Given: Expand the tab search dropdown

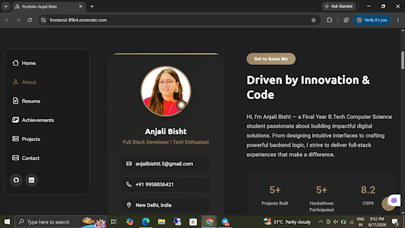Looking at the screenshot, I should 6,7.
